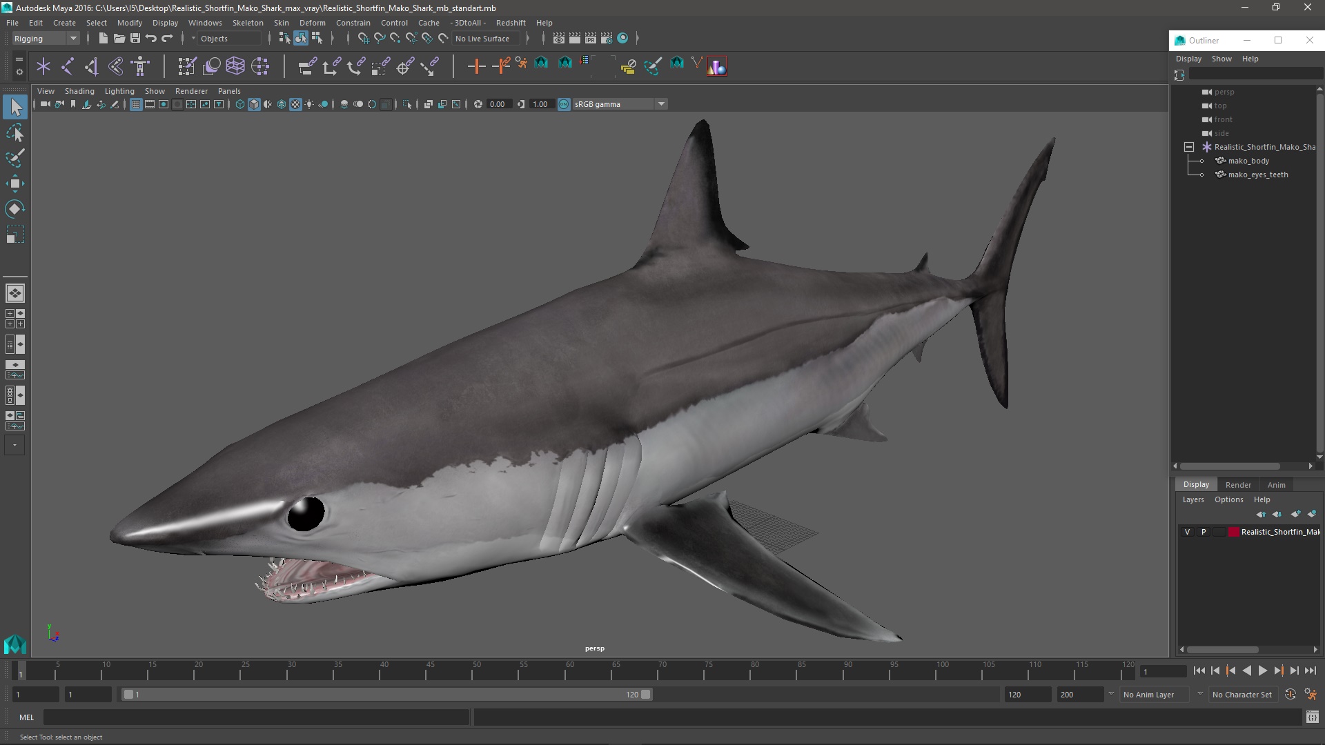Image resolution: width=1325 pixels, height=745 pixels.
Task: Open the Skeleton menu
Action: [247, 23]
